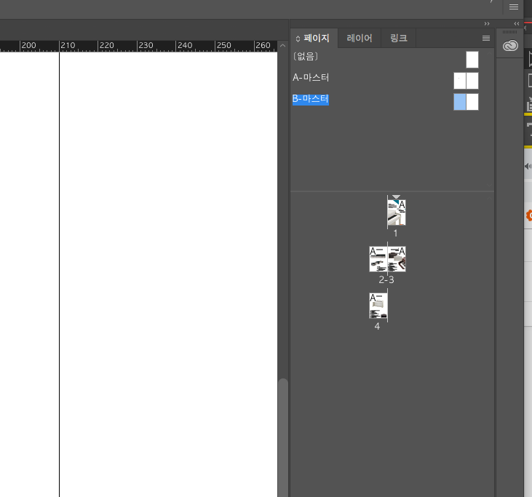Viewport: 532px width, 497px height.
Task: Select page 4 thumbnail
Action: [378, 306]
